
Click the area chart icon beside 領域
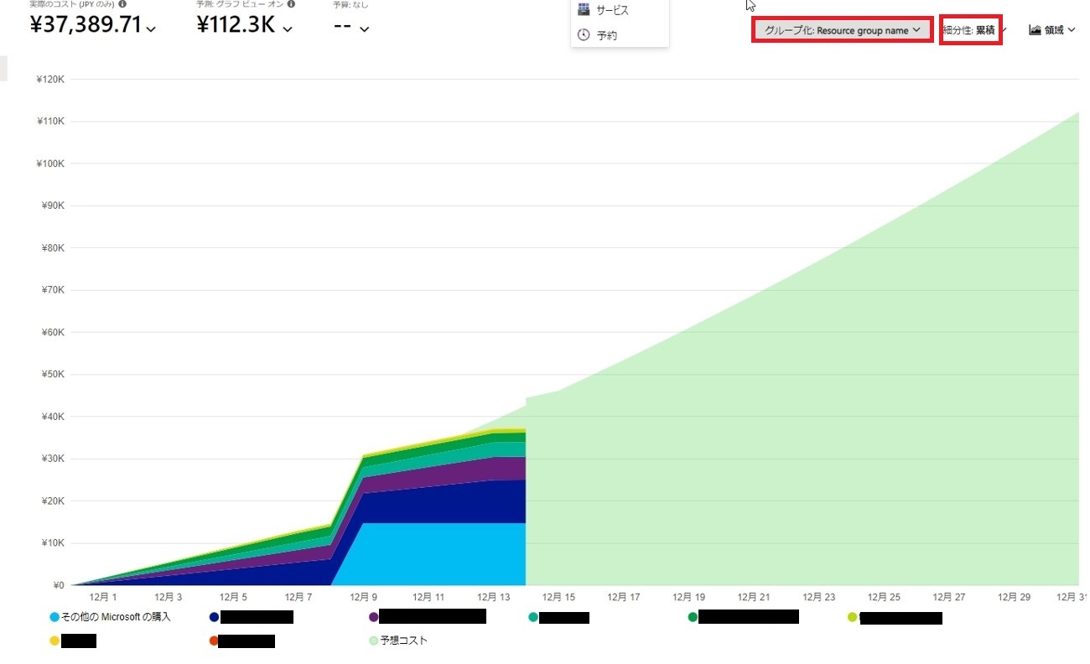[1035, 30]
